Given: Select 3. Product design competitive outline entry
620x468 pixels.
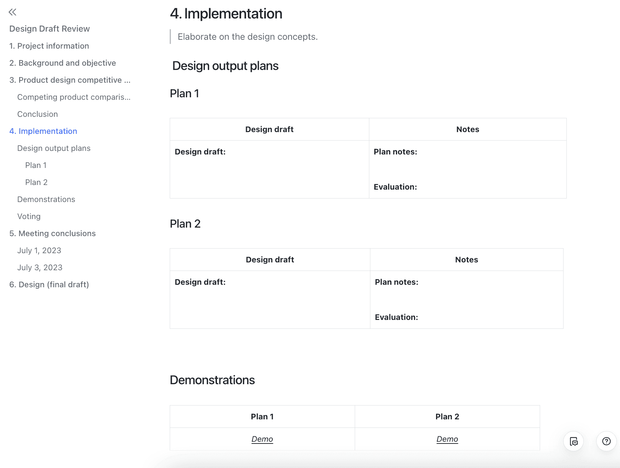Looking at the screenshot, I should (x=70, y=80).
